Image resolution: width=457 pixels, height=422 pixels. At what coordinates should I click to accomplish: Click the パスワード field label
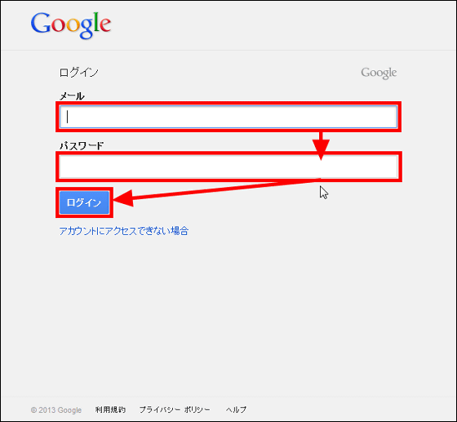tap(82, 146)
